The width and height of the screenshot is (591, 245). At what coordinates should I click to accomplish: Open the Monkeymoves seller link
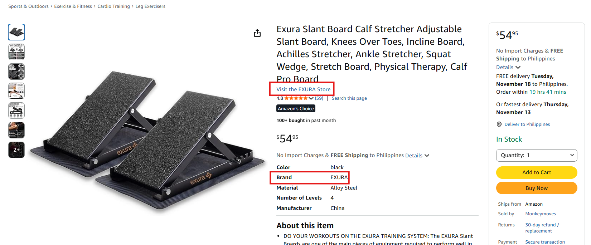tap(541, 214)
